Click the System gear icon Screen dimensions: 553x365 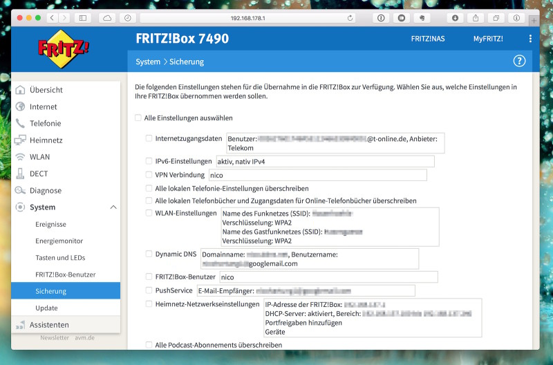click(20, 207)
